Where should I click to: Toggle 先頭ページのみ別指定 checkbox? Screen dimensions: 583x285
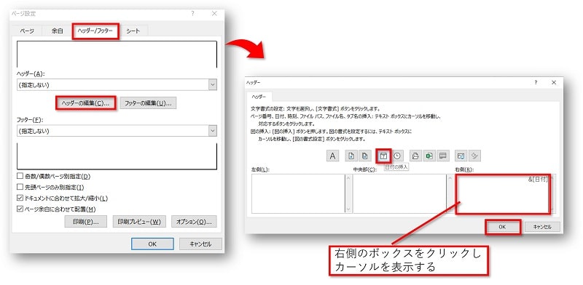[x=20, y=188]
